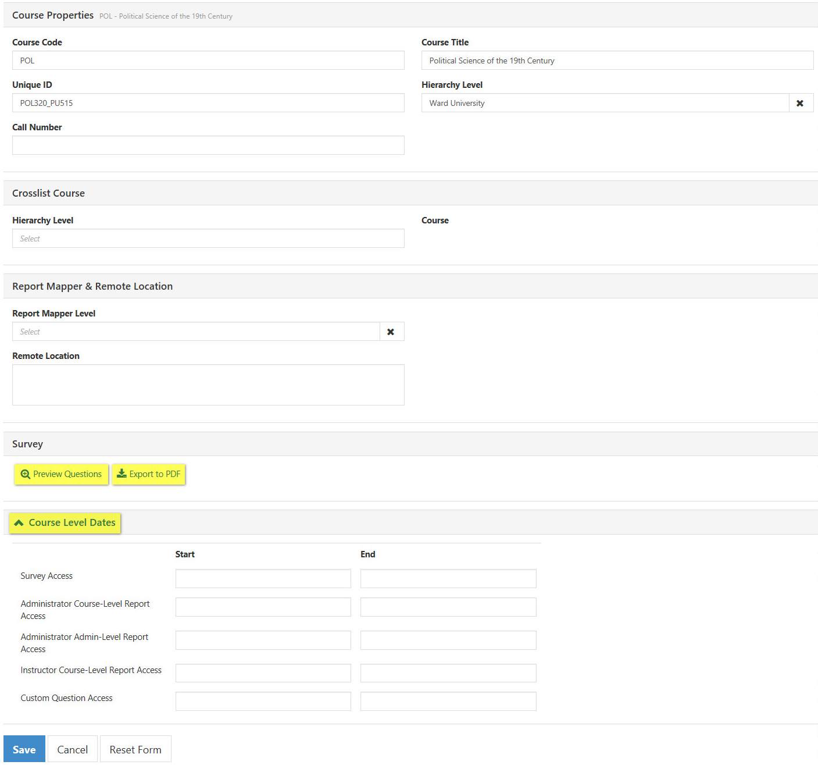Set Survey Access start date

[x=263, y=579]
